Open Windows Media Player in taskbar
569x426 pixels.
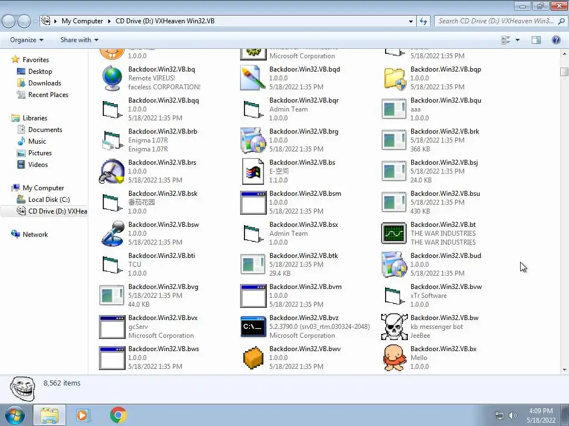(x=83, y=415)
